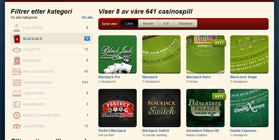The height and width of the screenshot is (140, 279).
Task: Select the Videoautomater reels icon
Action: tap(17, 83)
